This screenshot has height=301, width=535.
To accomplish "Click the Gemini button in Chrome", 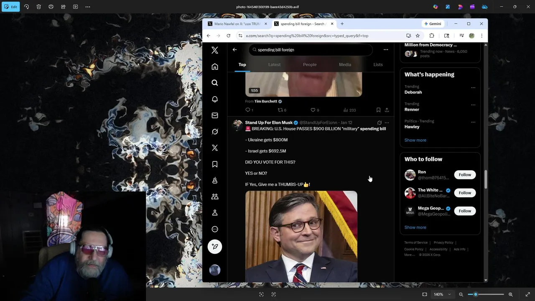I will tap(432, 24).
